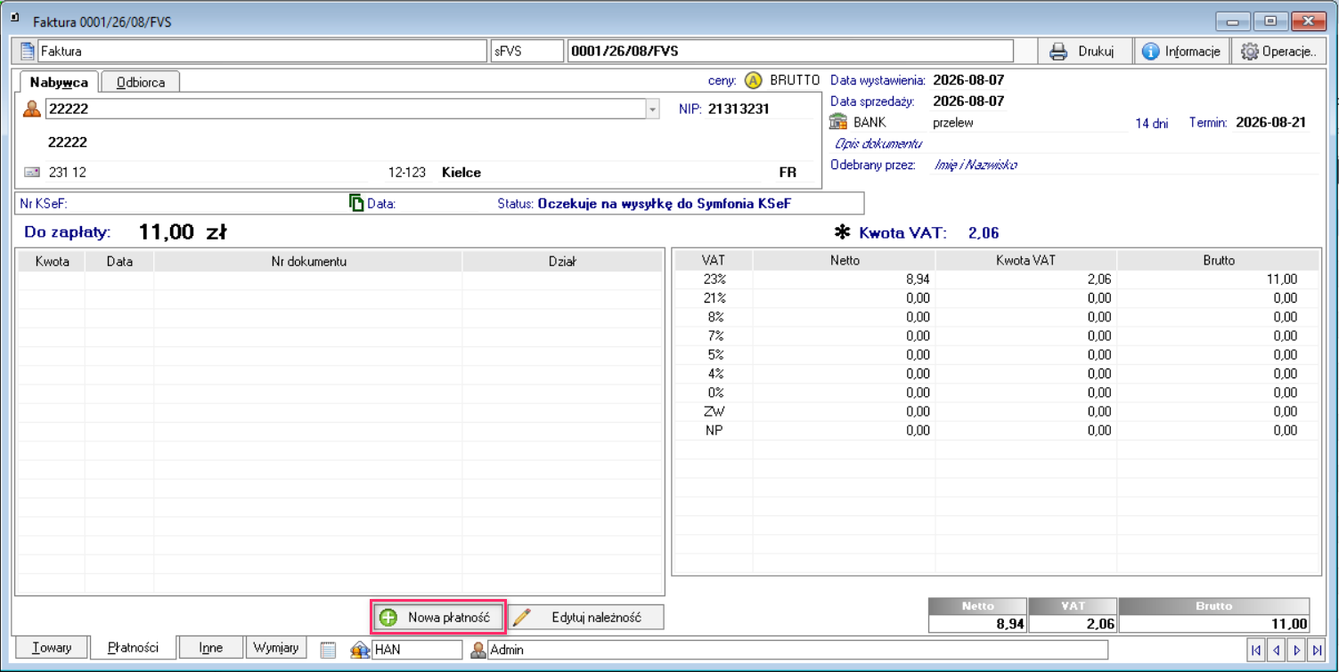Click the buyer person icon beside 22222
1339x672 pixels.
tap(32, 109)
